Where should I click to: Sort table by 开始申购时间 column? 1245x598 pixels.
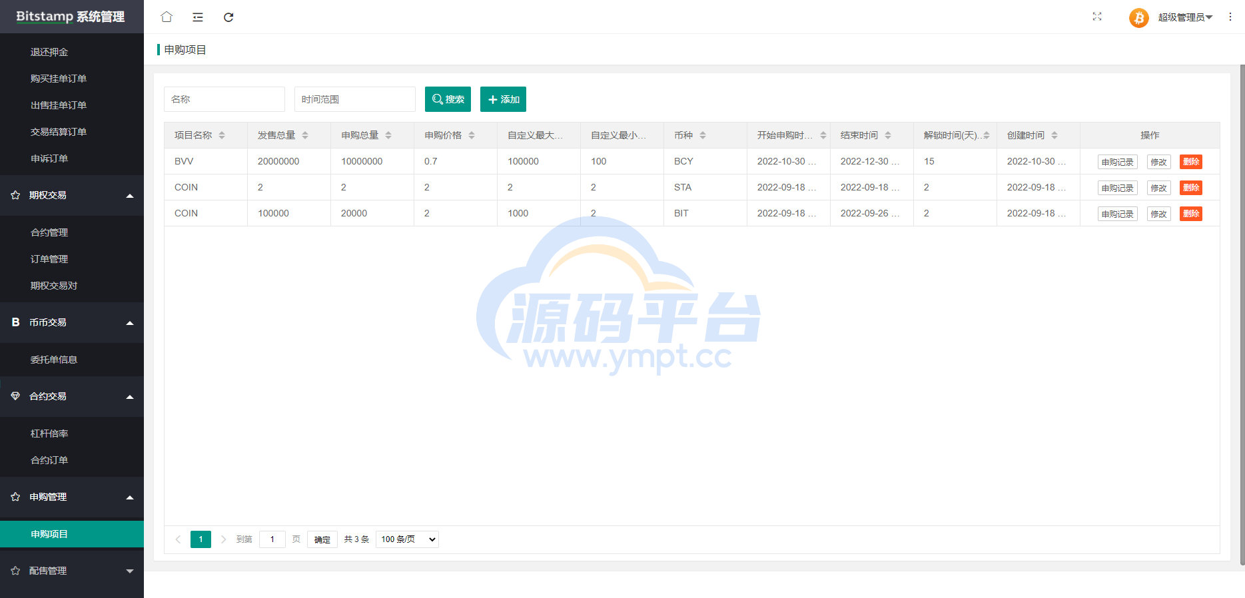tap(823, 135)
